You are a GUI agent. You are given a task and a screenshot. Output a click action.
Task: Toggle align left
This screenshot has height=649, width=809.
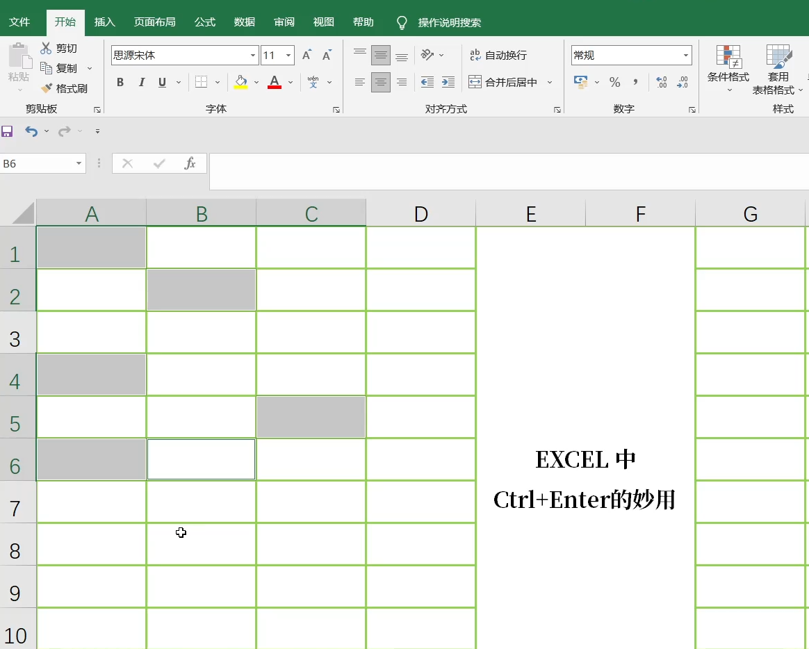360,82
